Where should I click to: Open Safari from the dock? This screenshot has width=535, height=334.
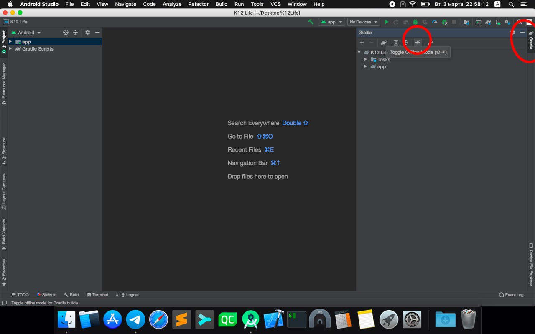click(158, 320)
